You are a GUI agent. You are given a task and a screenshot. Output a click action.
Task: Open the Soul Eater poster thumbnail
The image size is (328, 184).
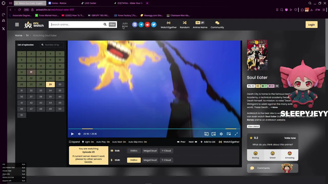[257, 55]
